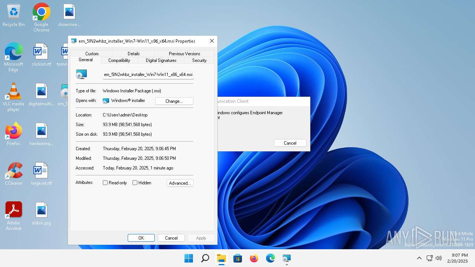Select the digitalmulti image file icon
This screenshot has height=267, width=475.
tap(41, 95)
